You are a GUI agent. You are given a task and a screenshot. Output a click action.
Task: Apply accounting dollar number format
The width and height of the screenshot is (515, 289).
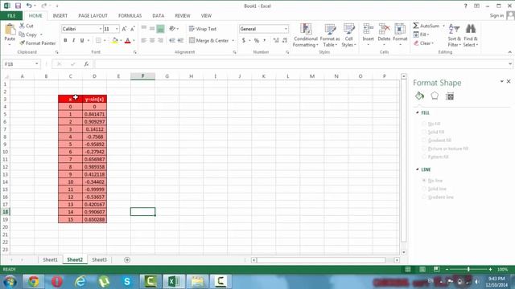243,40
